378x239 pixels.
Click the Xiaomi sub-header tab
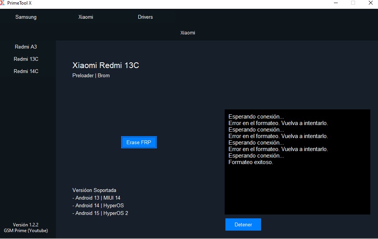pyautogui.click(x=187, y=33)
